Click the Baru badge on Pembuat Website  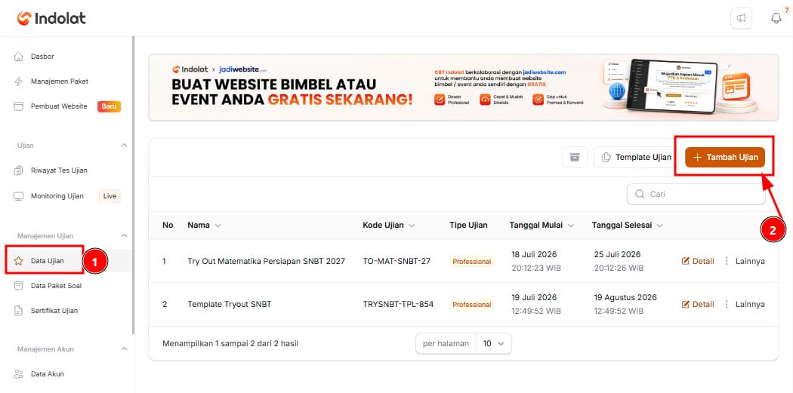tap(109, 106)
